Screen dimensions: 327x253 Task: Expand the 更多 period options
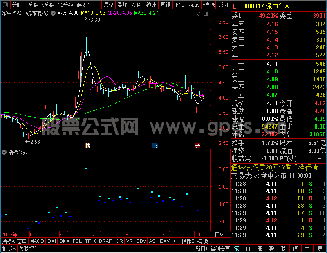coord(83,5)
